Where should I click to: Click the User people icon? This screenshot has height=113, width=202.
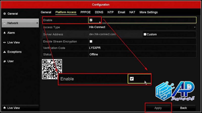[x=5, y=61]
